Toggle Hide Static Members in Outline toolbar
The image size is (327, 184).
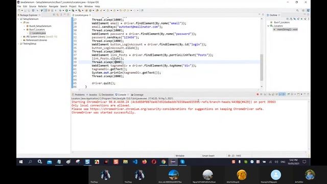click(x=298, y=19)
